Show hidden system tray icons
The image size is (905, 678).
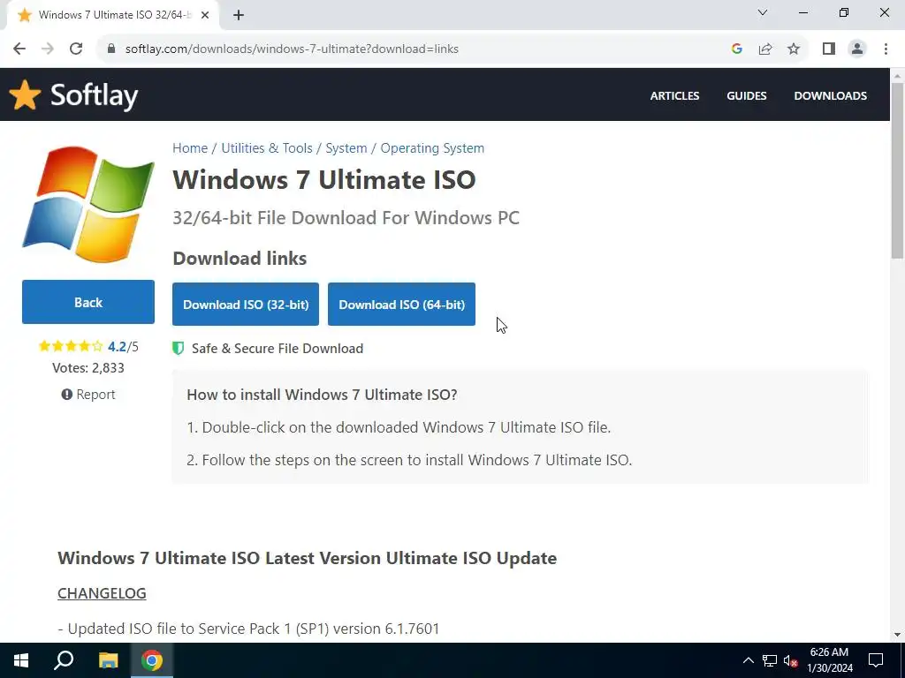(x=748, y=660)
